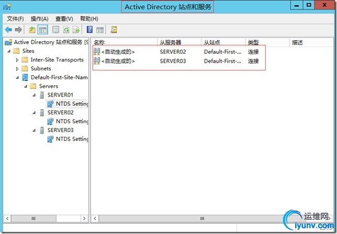
Task: Collapse the SERVER02 node
Action: [34, 113]
